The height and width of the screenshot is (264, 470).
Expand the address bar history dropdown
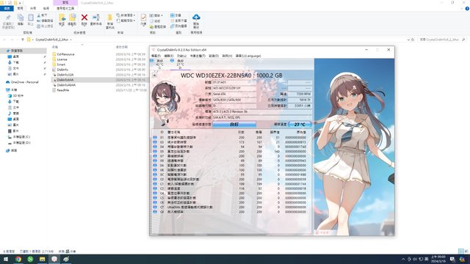tap(408, 40)
